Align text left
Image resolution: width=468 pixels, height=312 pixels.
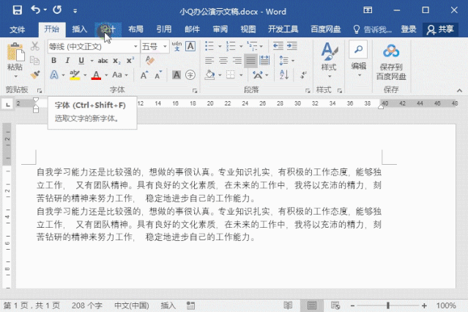coord(209,61)
